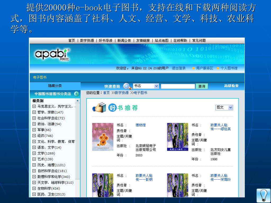Expand the 天文学、地球科学(310) node
Image resolution: width=271 pixels, height=203 pixels.
[x=34, y=183]
